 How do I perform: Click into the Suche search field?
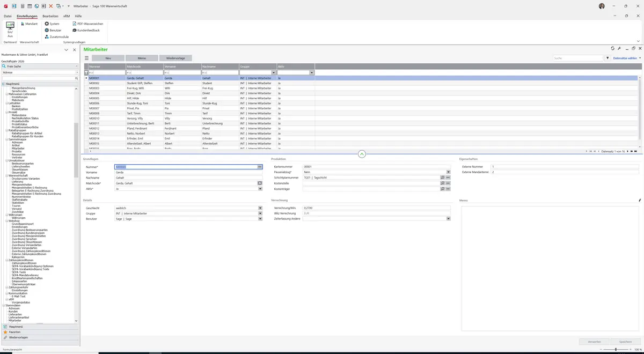pos(579,58)
